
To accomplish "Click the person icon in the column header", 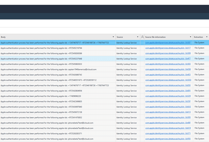I will (x=143, y=37).
